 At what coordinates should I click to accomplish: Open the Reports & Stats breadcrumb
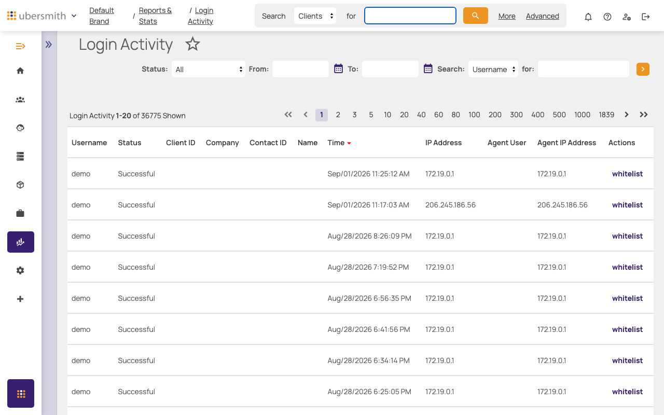pyautogui.click(x=155, y=16)
